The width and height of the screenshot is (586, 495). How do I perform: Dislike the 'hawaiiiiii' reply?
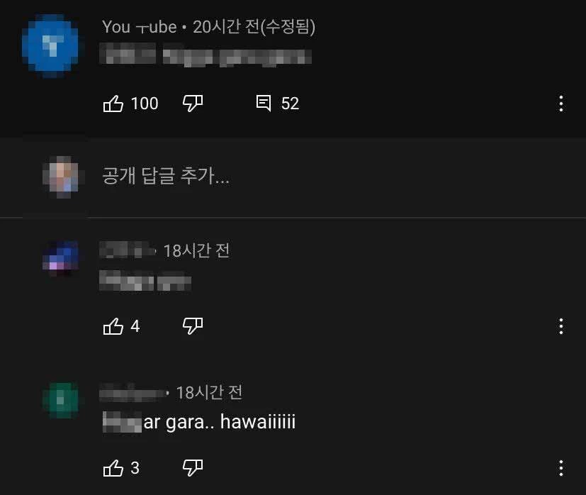193,467
